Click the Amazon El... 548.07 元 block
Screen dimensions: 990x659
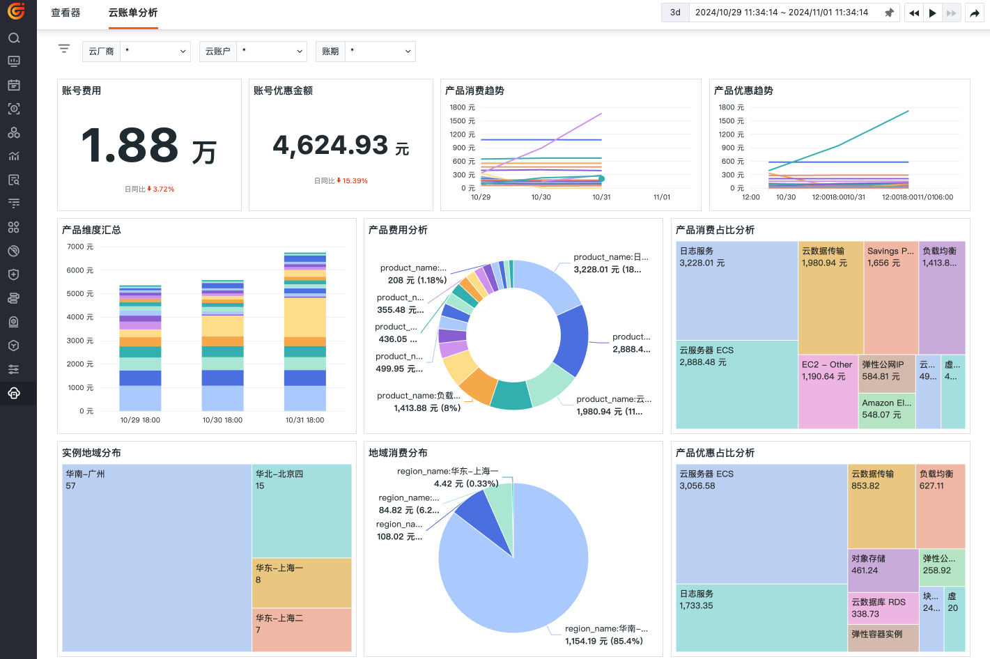coord(886,411)
